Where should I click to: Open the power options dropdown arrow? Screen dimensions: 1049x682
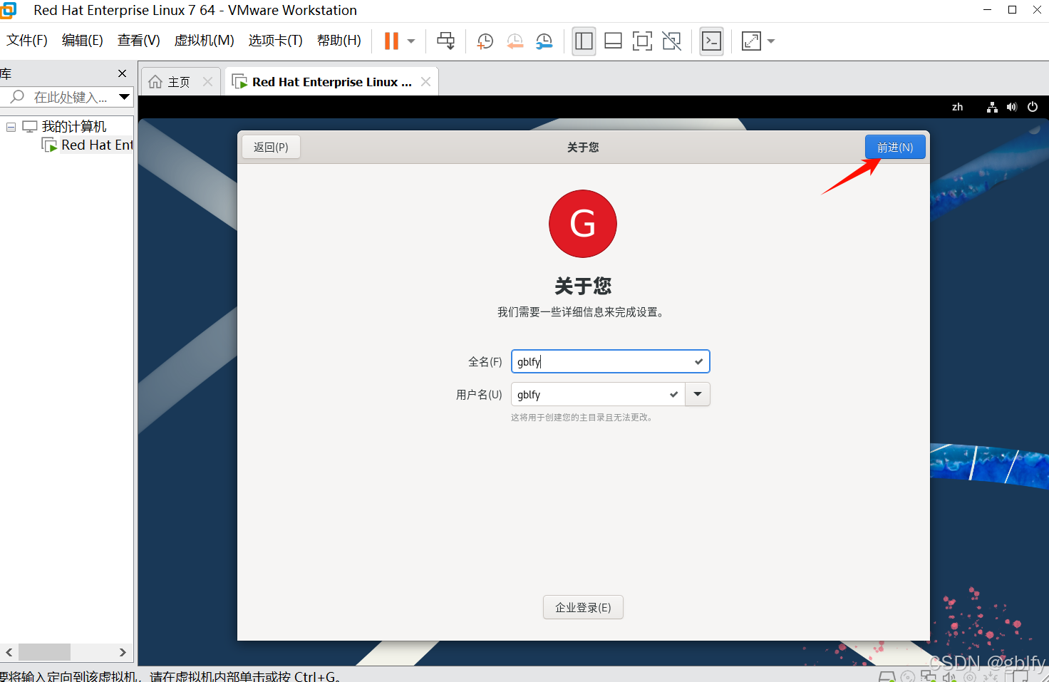click(411, 41)
